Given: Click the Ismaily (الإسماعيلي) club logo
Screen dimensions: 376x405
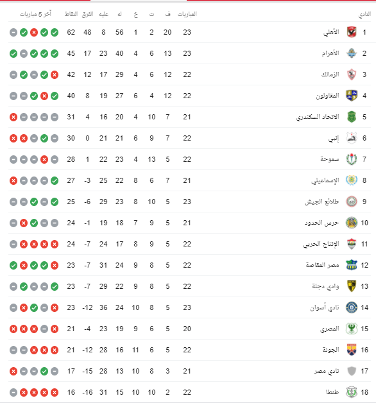Looking at the screenshot, I should point(352,180).
